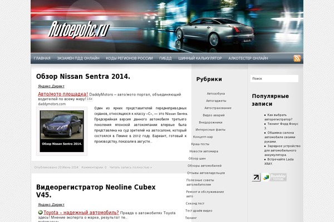Click Читать запись полностью » link
Screen dimensions: 334x222
click(x=131, y=168)
